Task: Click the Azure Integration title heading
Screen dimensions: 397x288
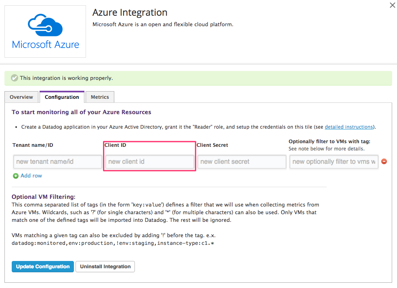Action: coord(130,13)
